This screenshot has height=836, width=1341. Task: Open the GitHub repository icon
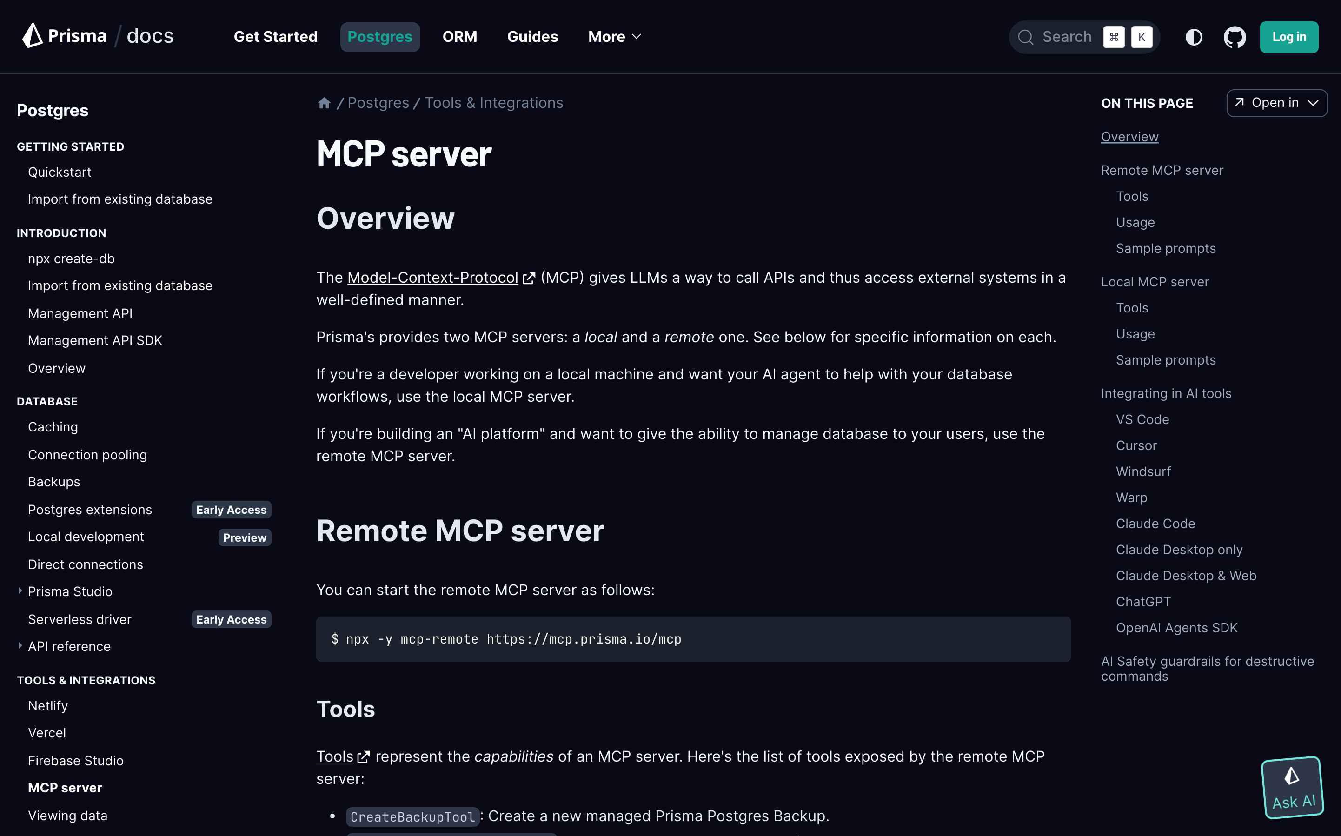[1235, 37]
